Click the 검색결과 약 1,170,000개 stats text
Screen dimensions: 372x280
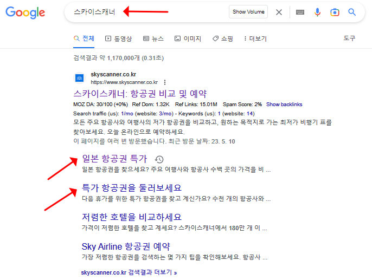[x=119, y=58]
